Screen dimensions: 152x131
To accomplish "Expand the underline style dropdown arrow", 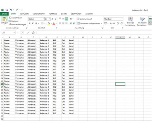I will [38, 23].
